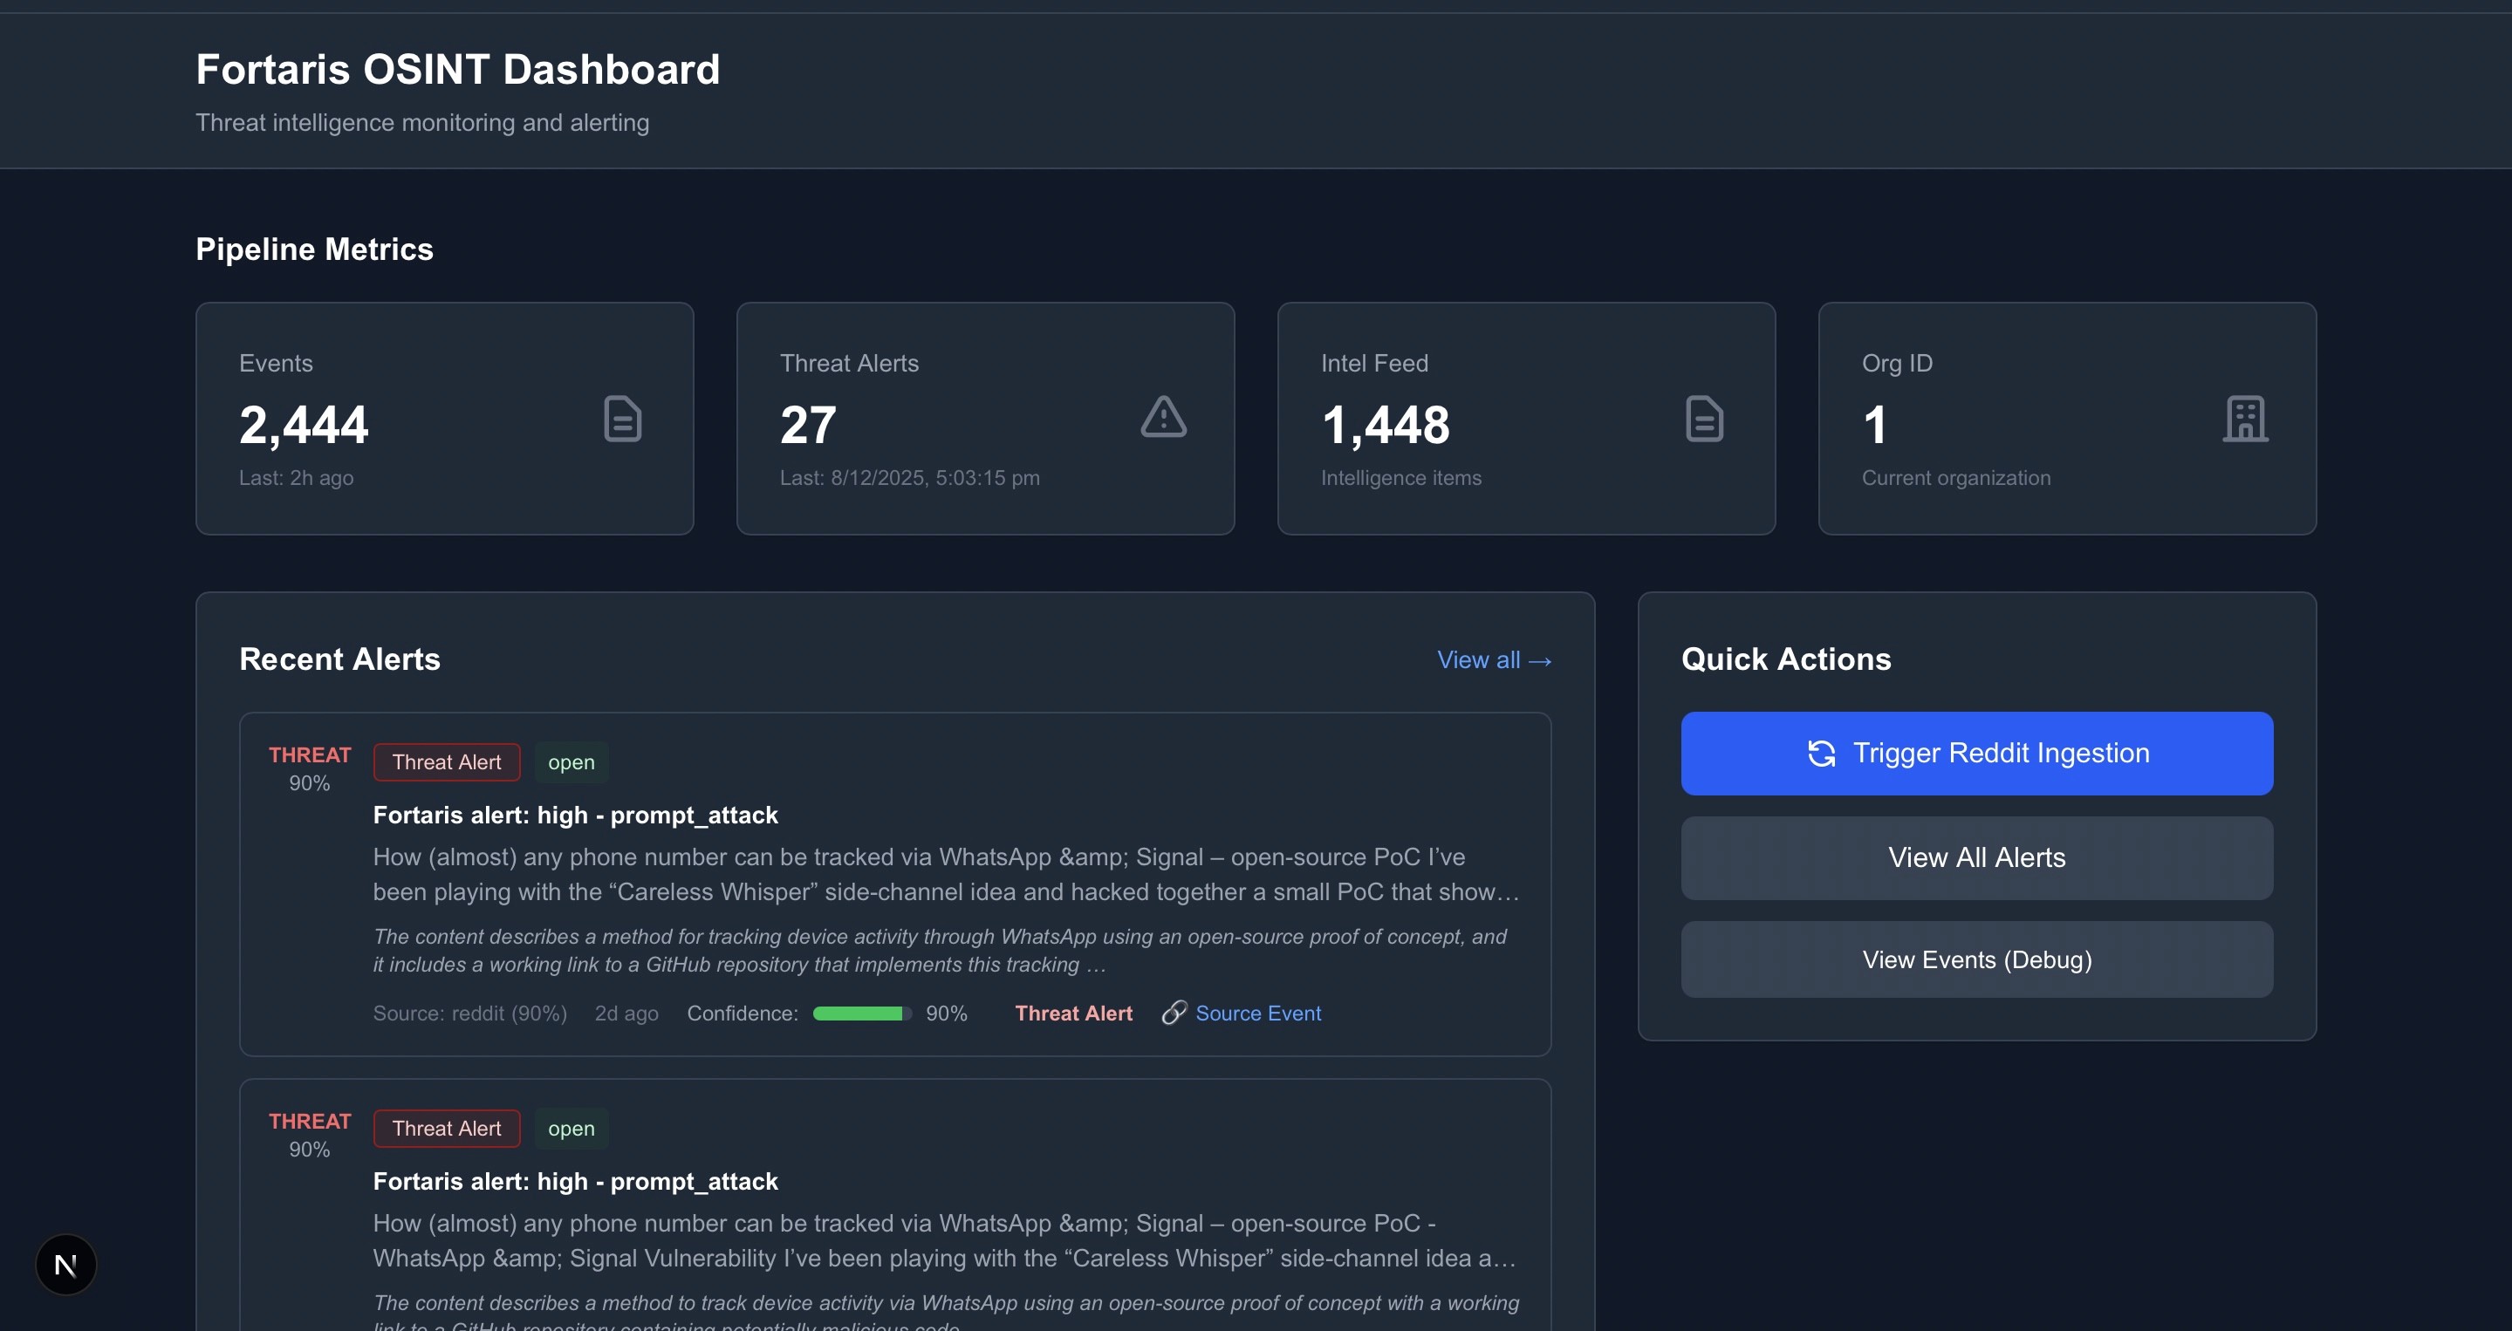Click the Intel Feed document icon
Screen dimensions: 2512x1331
point(1703,420)
